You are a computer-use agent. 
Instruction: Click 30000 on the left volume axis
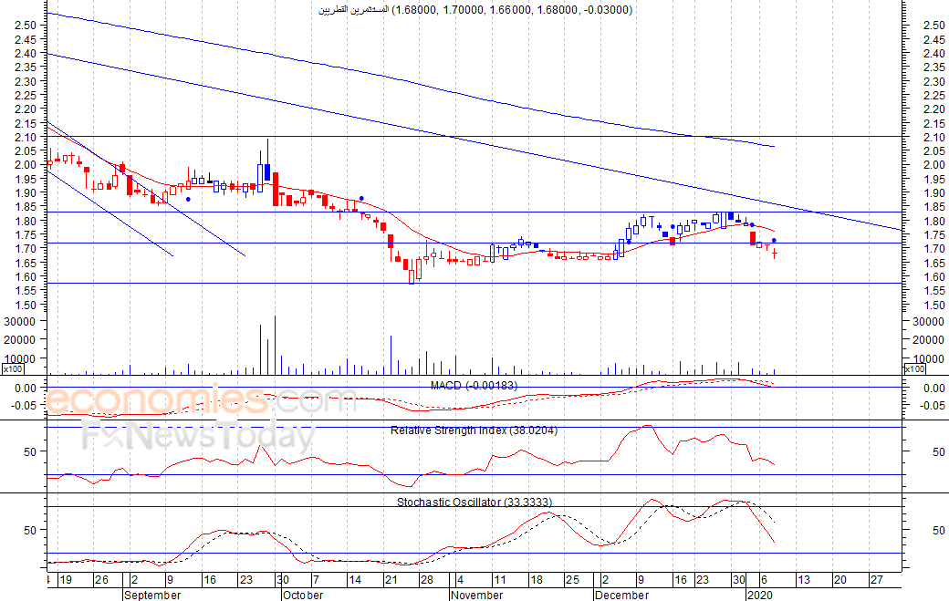pos(21,322)
